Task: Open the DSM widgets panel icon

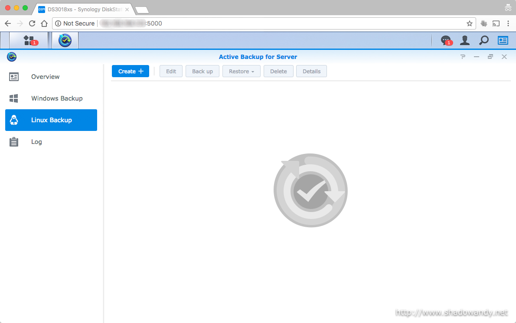Action: tap(503, 40)
